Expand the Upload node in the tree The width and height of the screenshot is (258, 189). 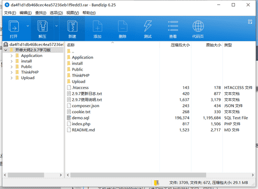(12, 78)
